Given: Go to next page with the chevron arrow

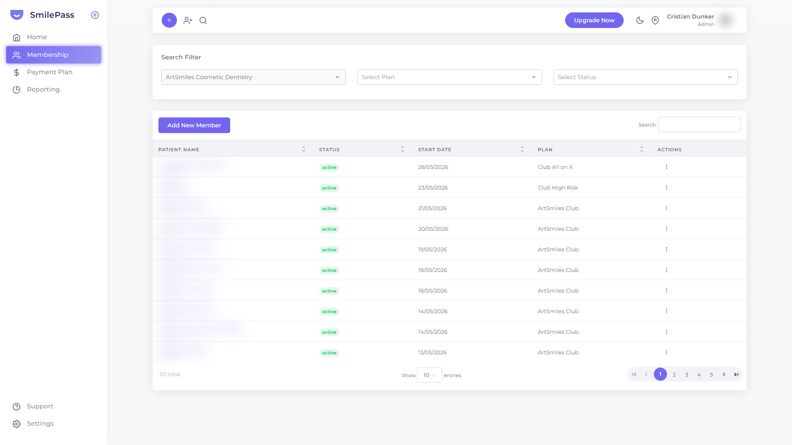Looking at the screenshot, I should click(724, 375).
